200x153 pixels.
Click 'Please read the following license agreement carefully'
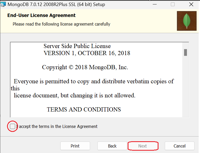61,24
